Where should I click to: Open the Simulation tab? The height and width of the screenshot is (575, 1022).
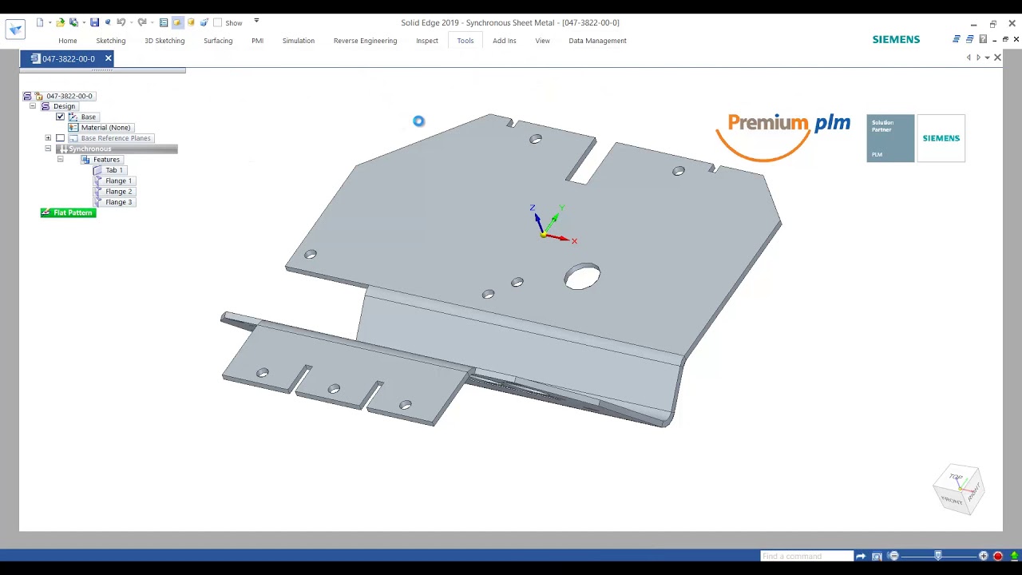(x=299, y=41)
